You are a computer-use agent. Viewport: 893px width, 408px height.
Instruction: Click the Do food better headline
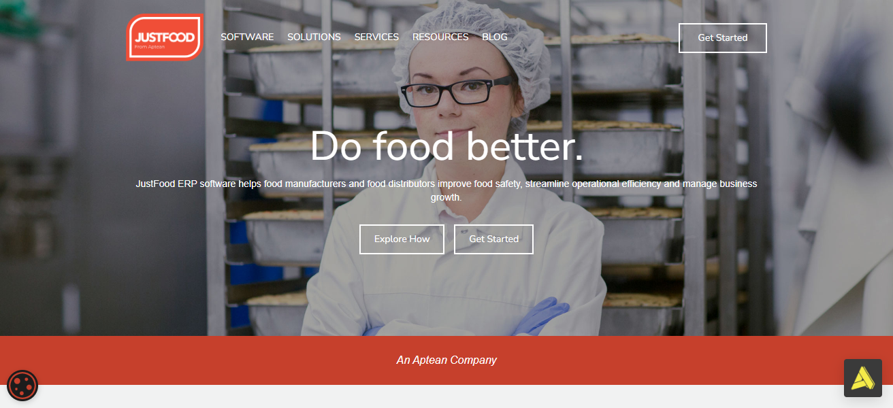[446, 147]
